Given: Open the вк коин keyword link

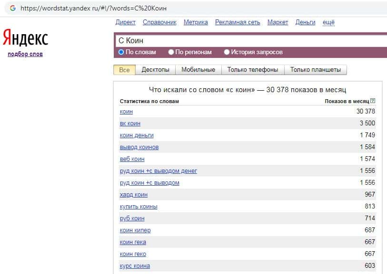Looking at the screenshot, I should point(130,123).
